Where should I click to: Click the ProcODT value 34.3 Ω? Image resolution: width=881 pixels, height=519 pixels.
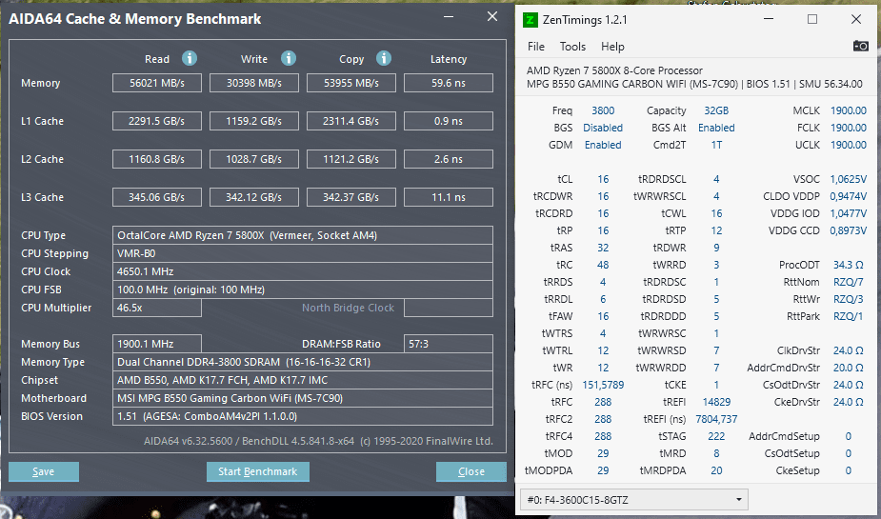pyautogui.click(x=849, y=265)
